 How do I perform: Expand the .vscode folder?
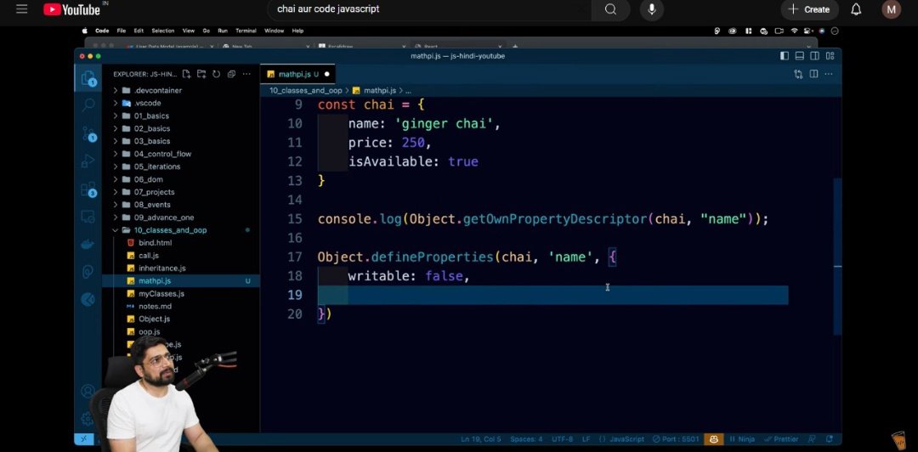pos(180,103)
